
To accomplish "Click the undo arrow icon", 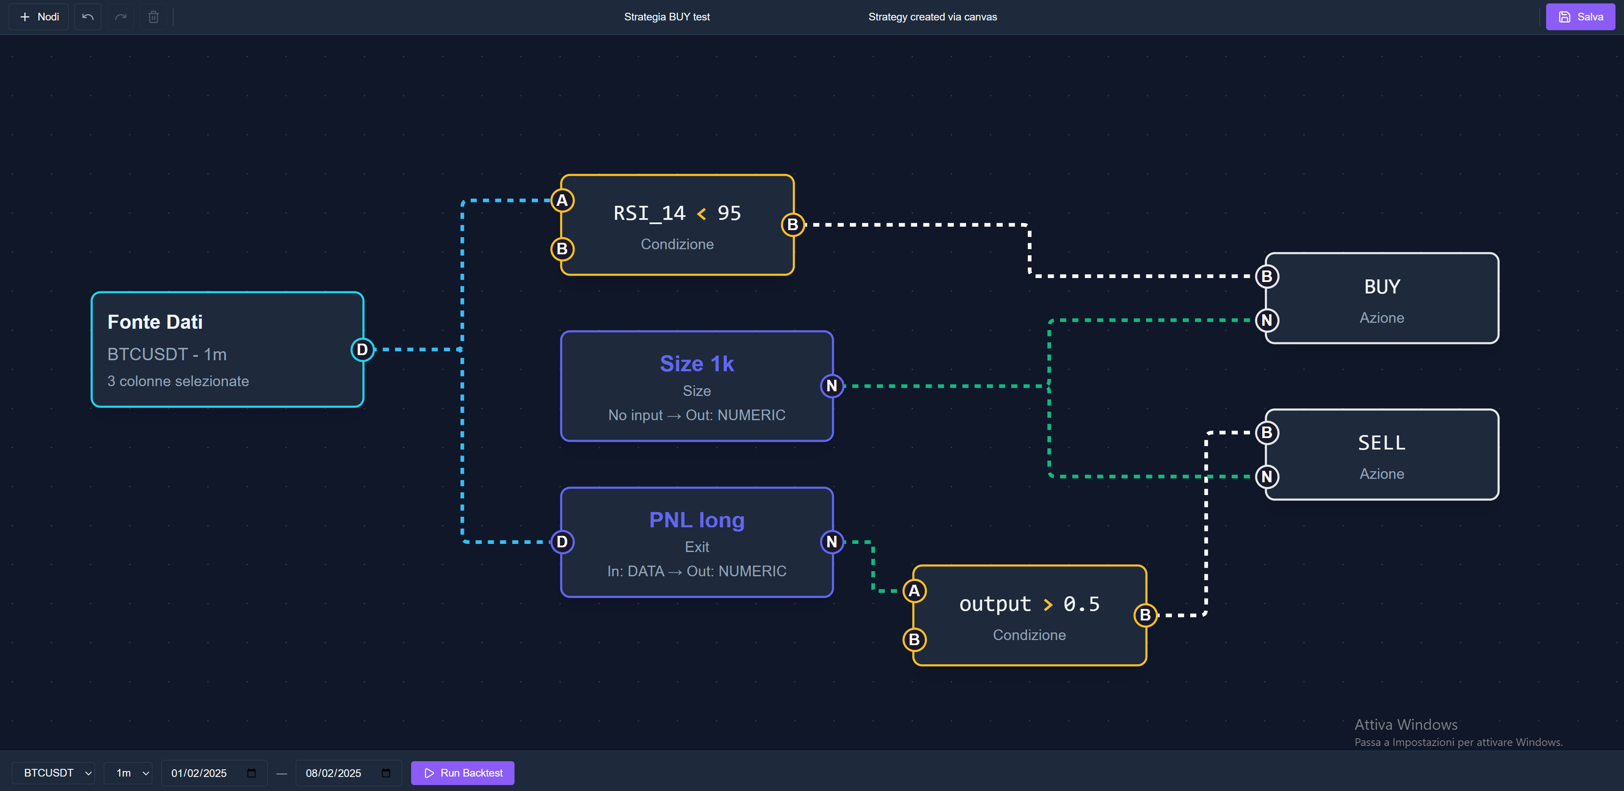I will [x=88, y=17].
